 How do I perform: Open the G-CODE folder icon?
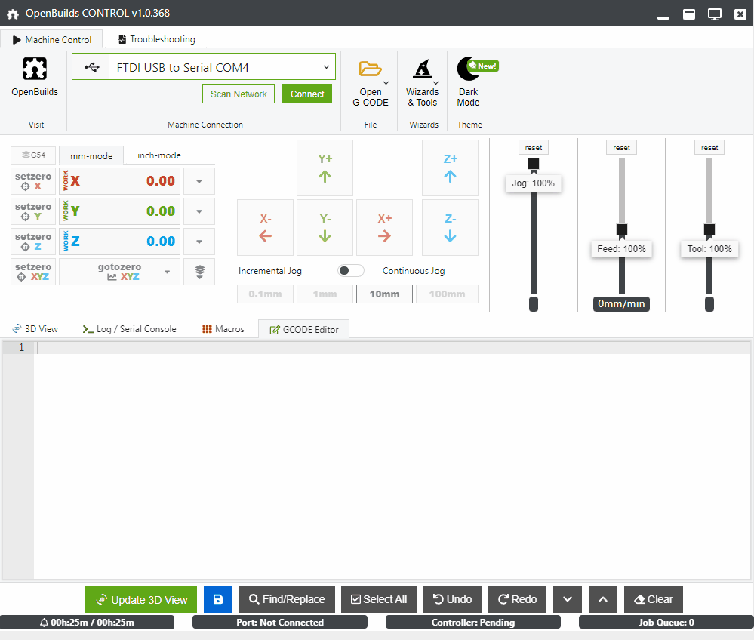[370, 69]
